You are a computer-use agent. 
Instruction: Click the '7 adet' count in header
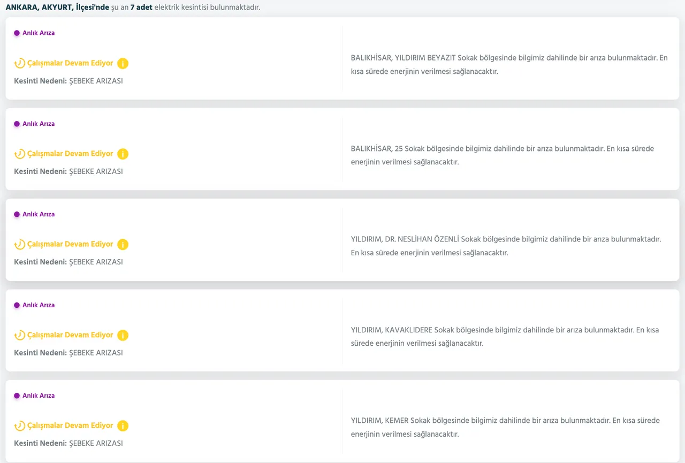pyautogui.click(x=141, y=8)
